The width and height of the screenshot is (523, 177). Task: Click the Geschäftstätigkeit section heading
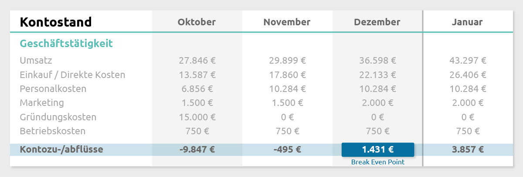click(66, 44)
